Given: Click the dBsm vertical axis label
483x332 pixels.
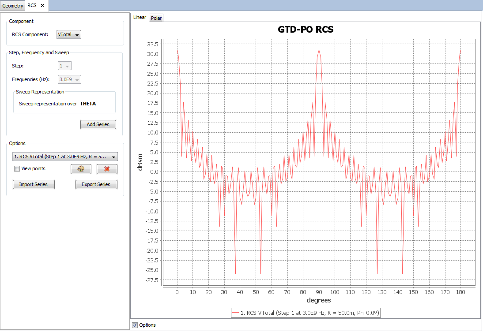Looking at the screenshot, I should (140, 162).
